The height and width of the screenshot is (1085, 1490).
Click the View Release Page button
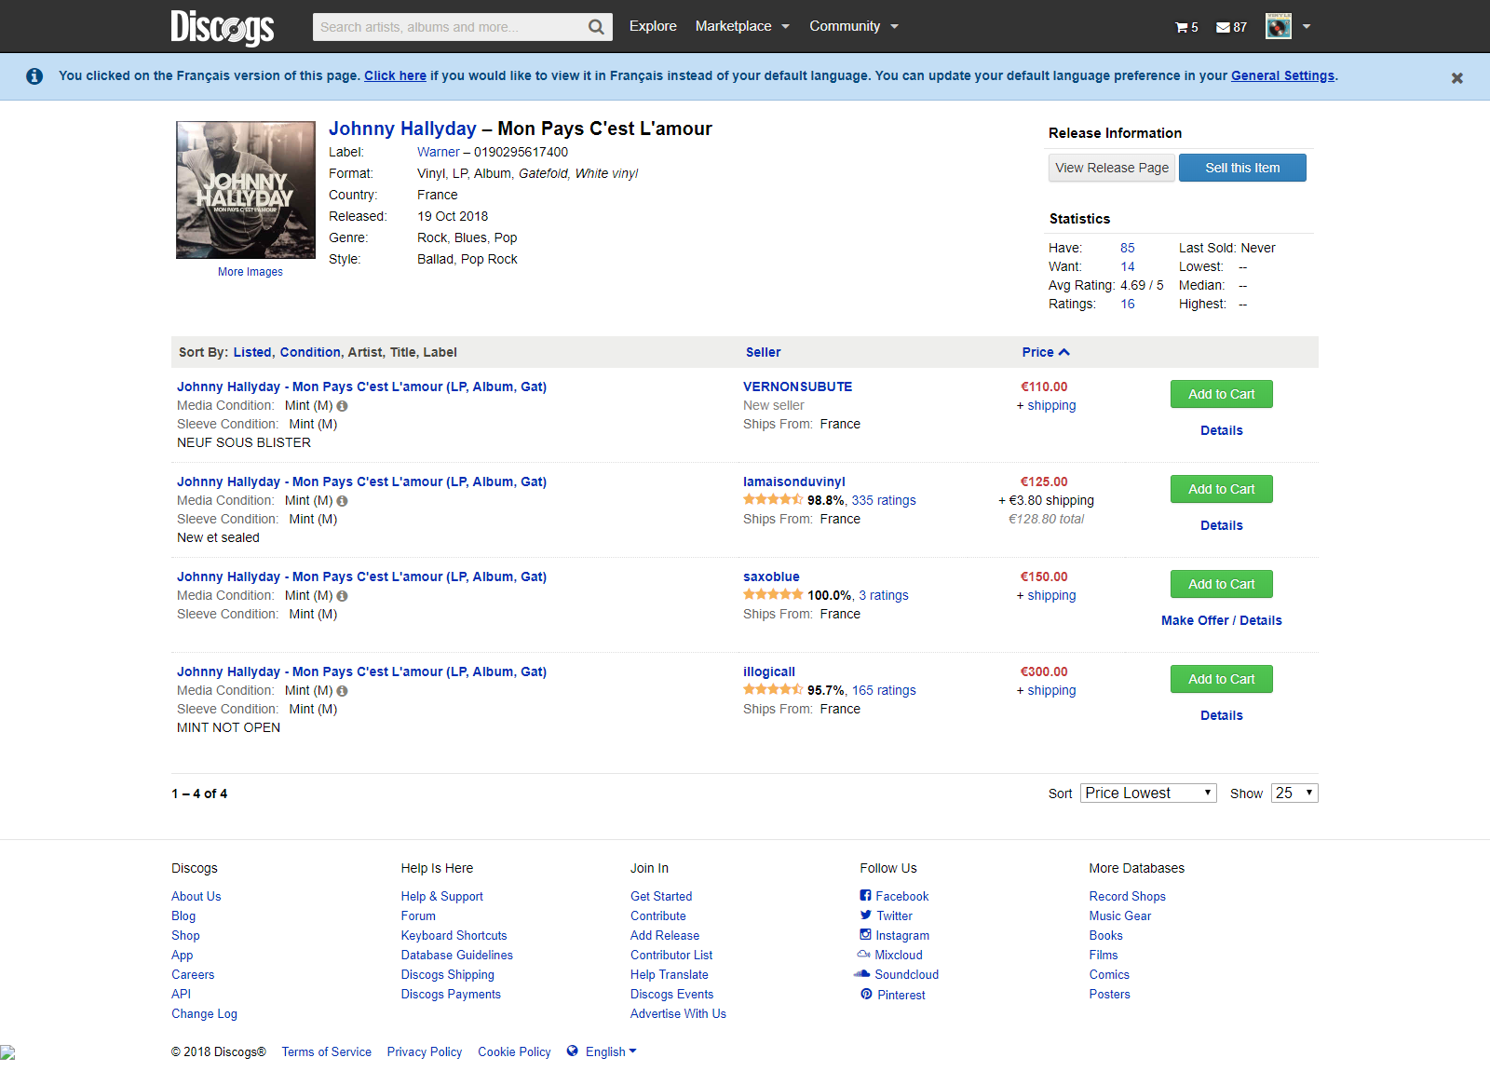pos(1112,168)
